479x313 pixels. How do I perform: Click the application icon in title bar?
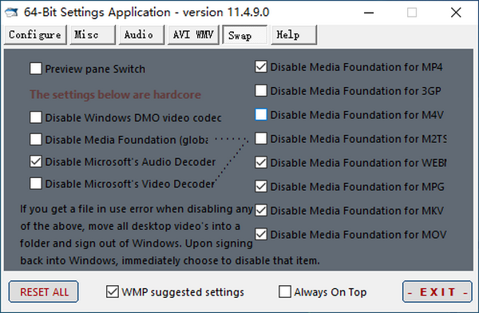coord(12,13)
